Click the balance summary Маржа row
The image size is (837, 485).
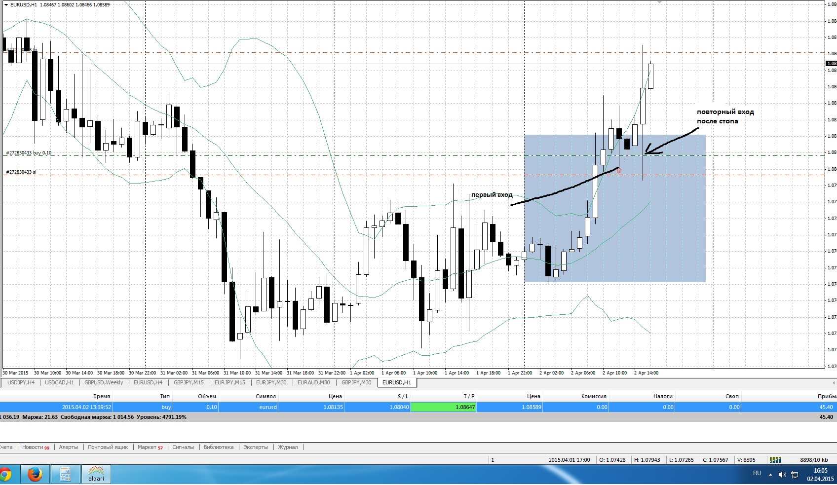(418, 417)
